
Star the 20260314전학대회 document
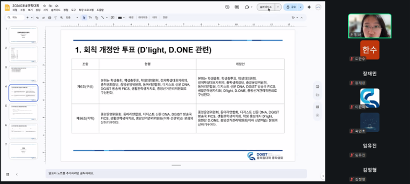tap(44, 6)
